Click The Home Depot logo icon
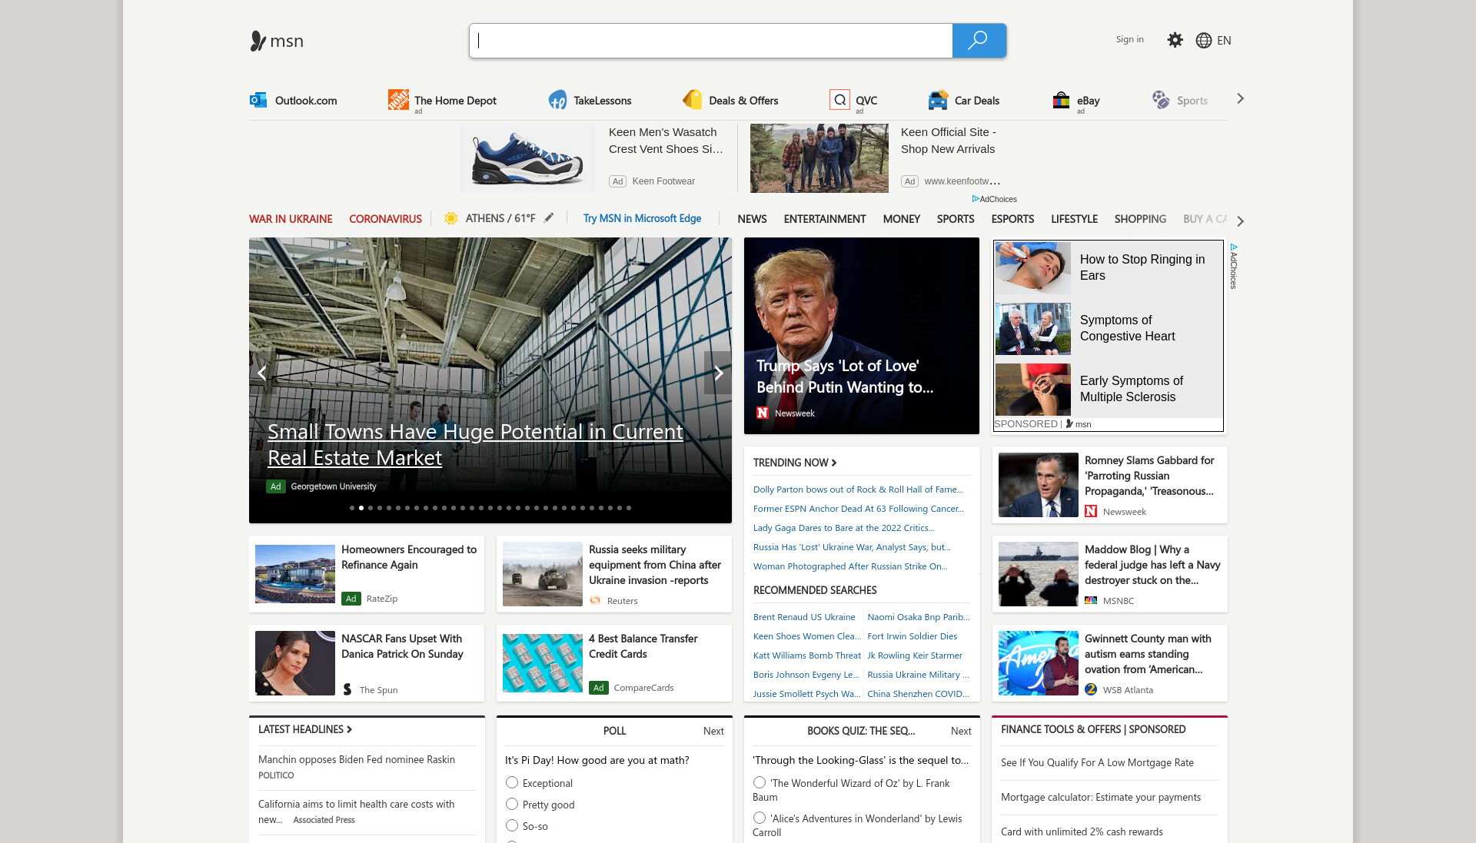The height and width of the screenshot is (843, 1476). tap(398, 99)
